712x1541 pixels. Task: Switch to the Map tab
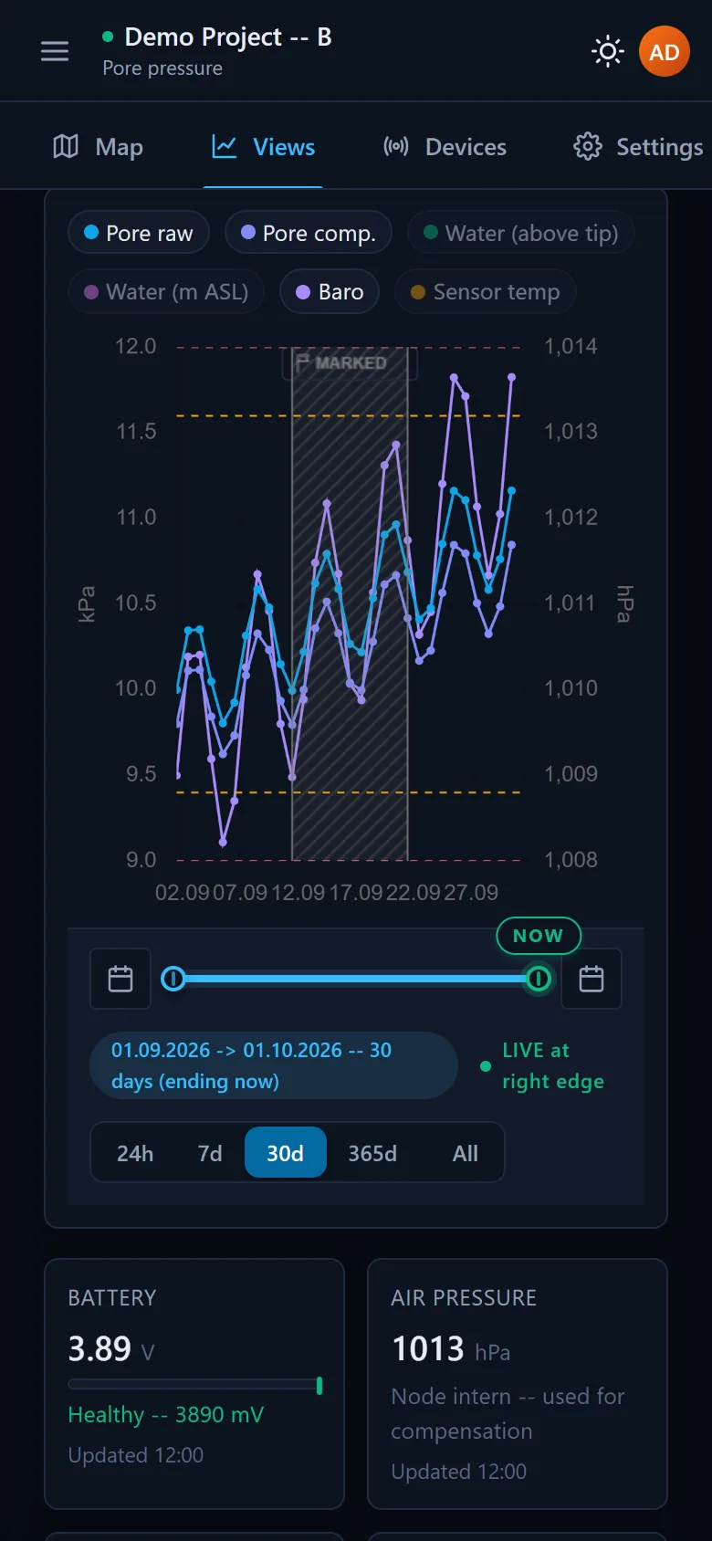click(99, 147)
